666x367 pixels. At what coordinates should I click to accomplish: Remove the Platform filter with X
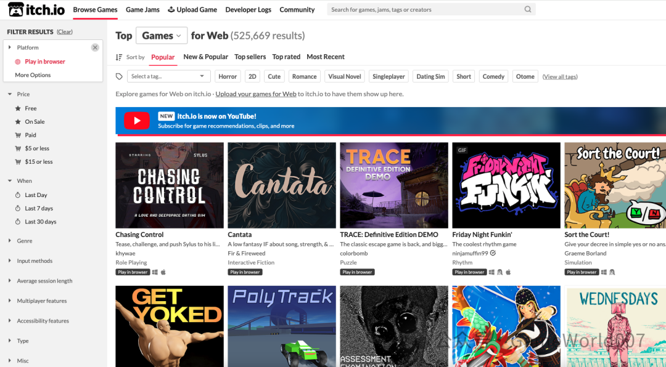[x=95, y=47]
